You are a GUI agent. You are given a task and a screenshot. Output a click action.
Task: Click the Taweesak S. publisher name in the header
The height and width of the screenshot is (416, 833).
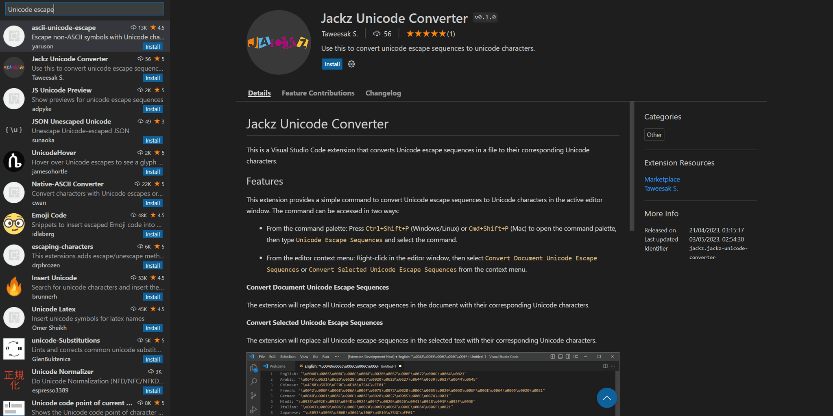(x=340, y=34)
